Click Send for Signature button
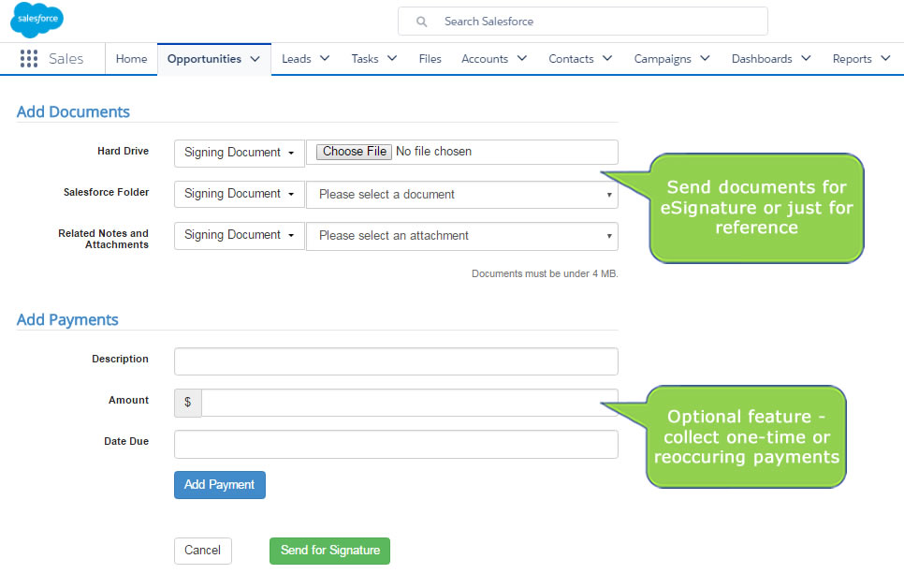 (329, 551)
